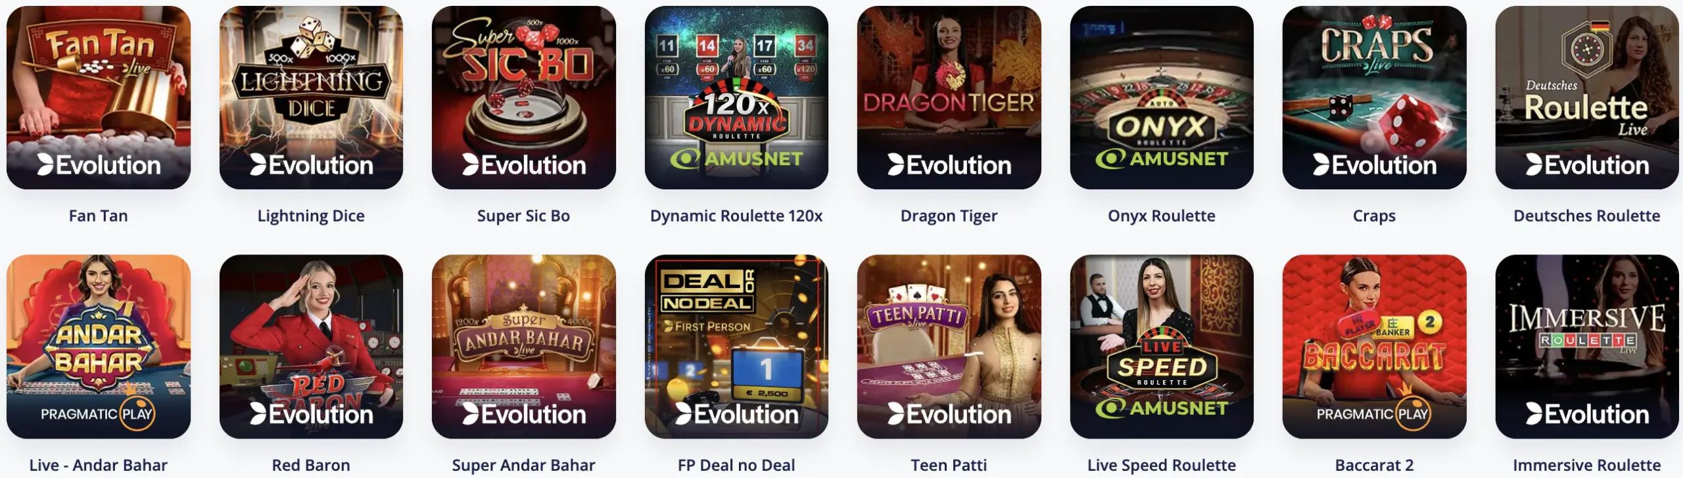Image resolution: width=1683 pixels, height=478 pixels.
Task: Launch the Lightning Dice game tile
Action: click(x=311, y=97)
